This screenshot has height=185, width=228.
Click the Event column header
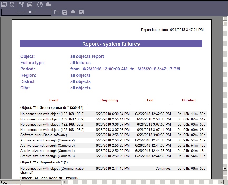(54, 100)
